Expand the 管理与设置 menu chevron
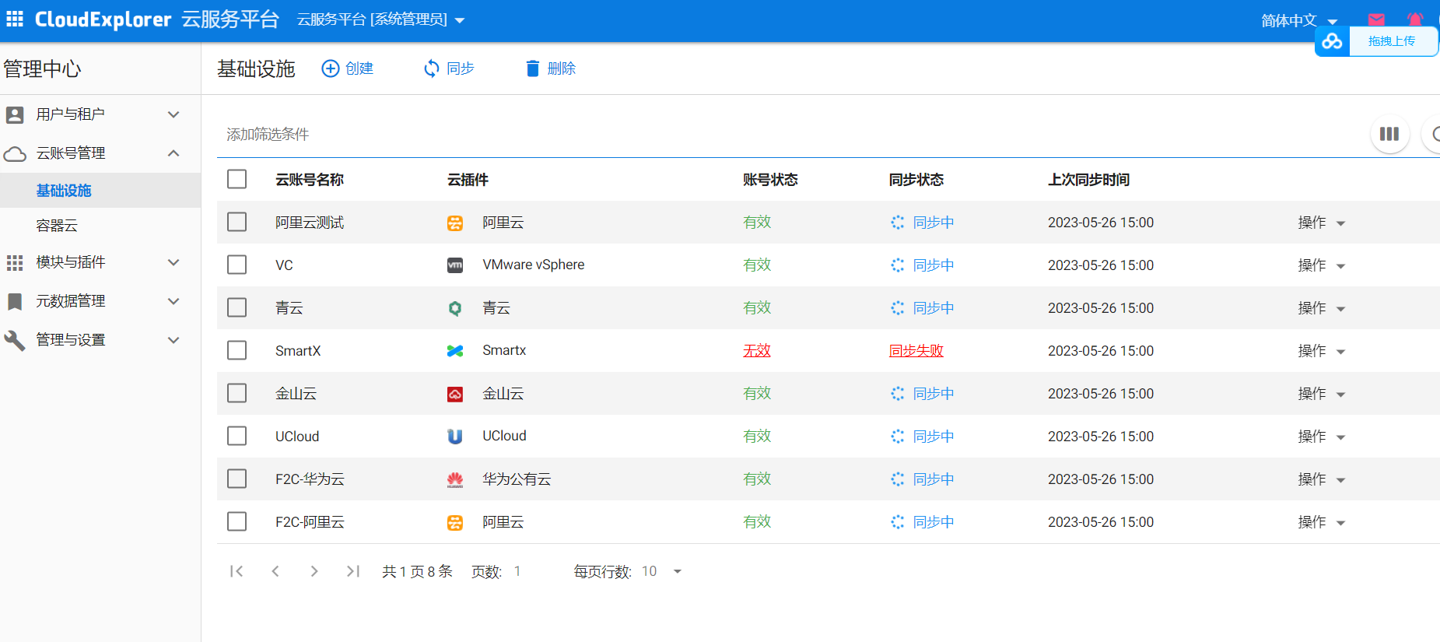Image resolution: width=1440 pixels, height=642 pixels. coord(173,340)
